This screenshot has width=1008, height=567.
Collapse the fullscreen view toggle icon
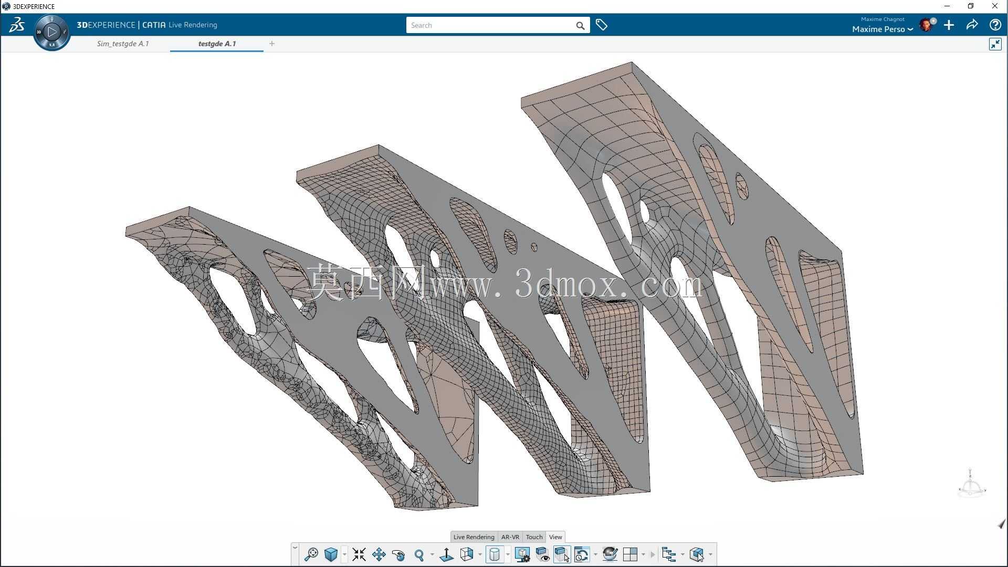[x=995, y=44]
